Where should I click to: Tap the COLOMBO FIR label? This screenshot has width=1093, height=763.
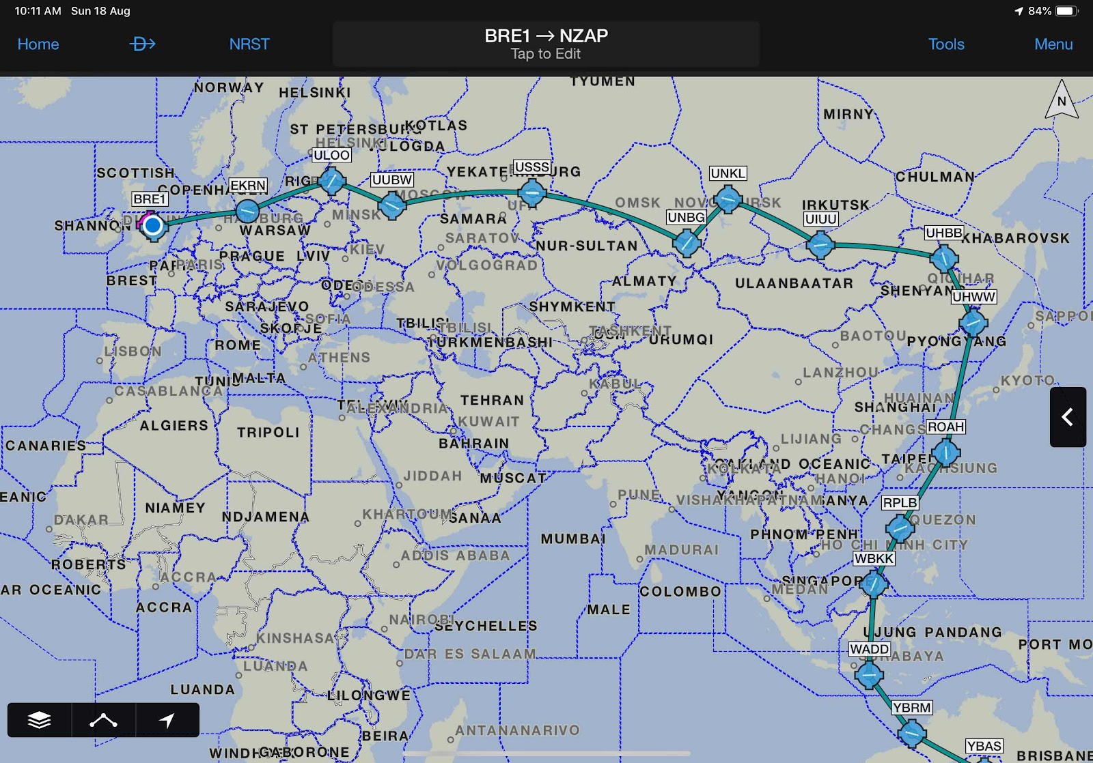click(x=680, y=592)
